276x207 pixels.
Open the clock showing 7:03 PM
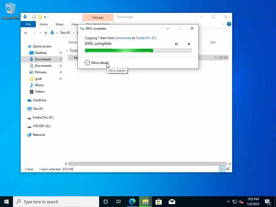(253, 202)
